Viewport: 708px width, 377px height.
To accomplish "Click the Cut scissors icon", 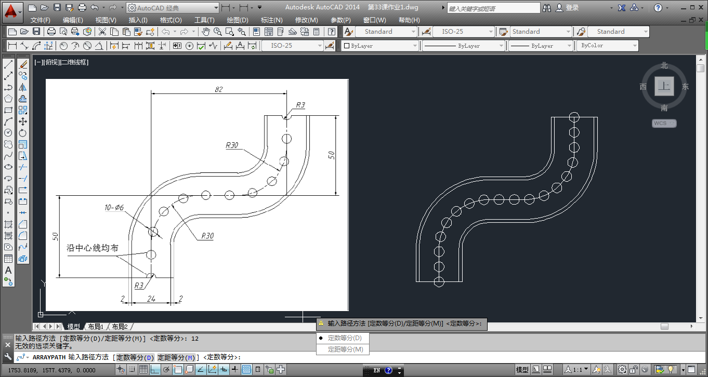I will pos(102,32).
